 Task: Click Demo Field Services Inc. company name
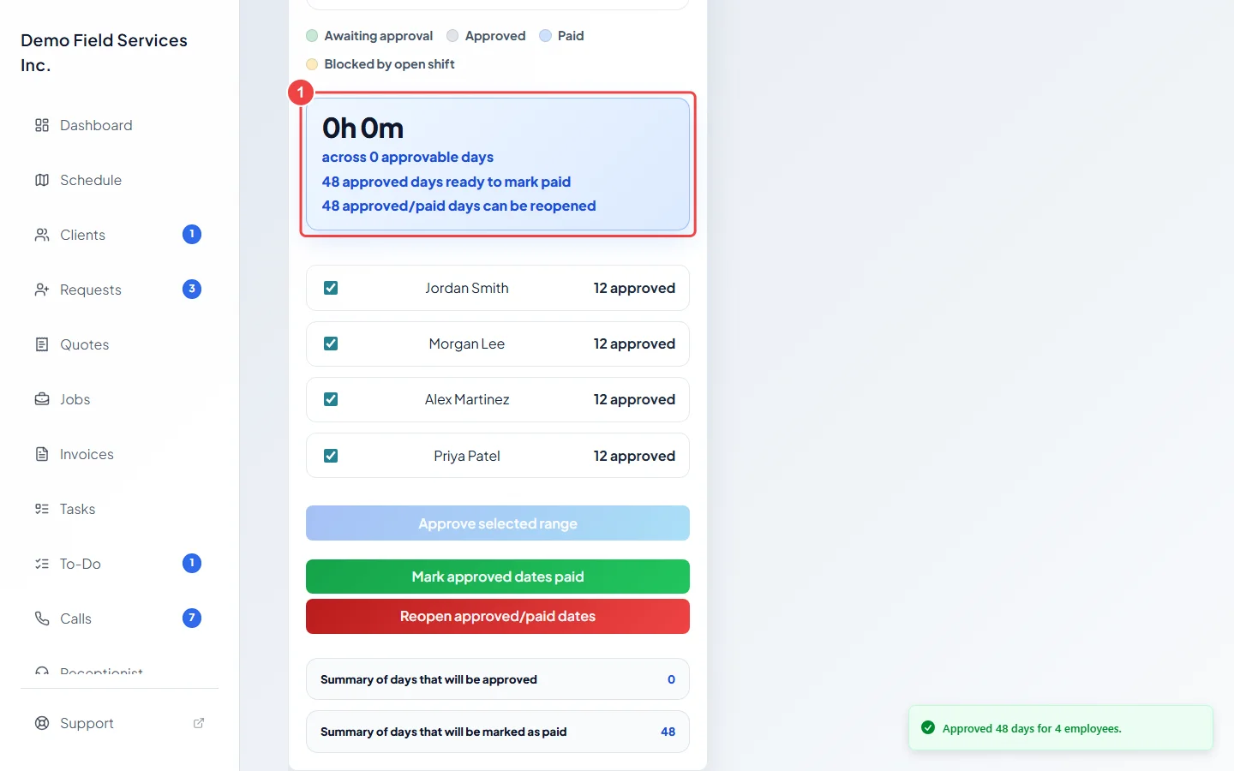104,52
